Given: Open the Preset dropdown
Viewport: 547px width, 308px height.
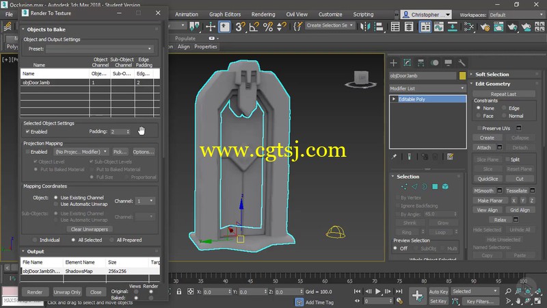Looking at the screenshot, I should tap(99, 49).
